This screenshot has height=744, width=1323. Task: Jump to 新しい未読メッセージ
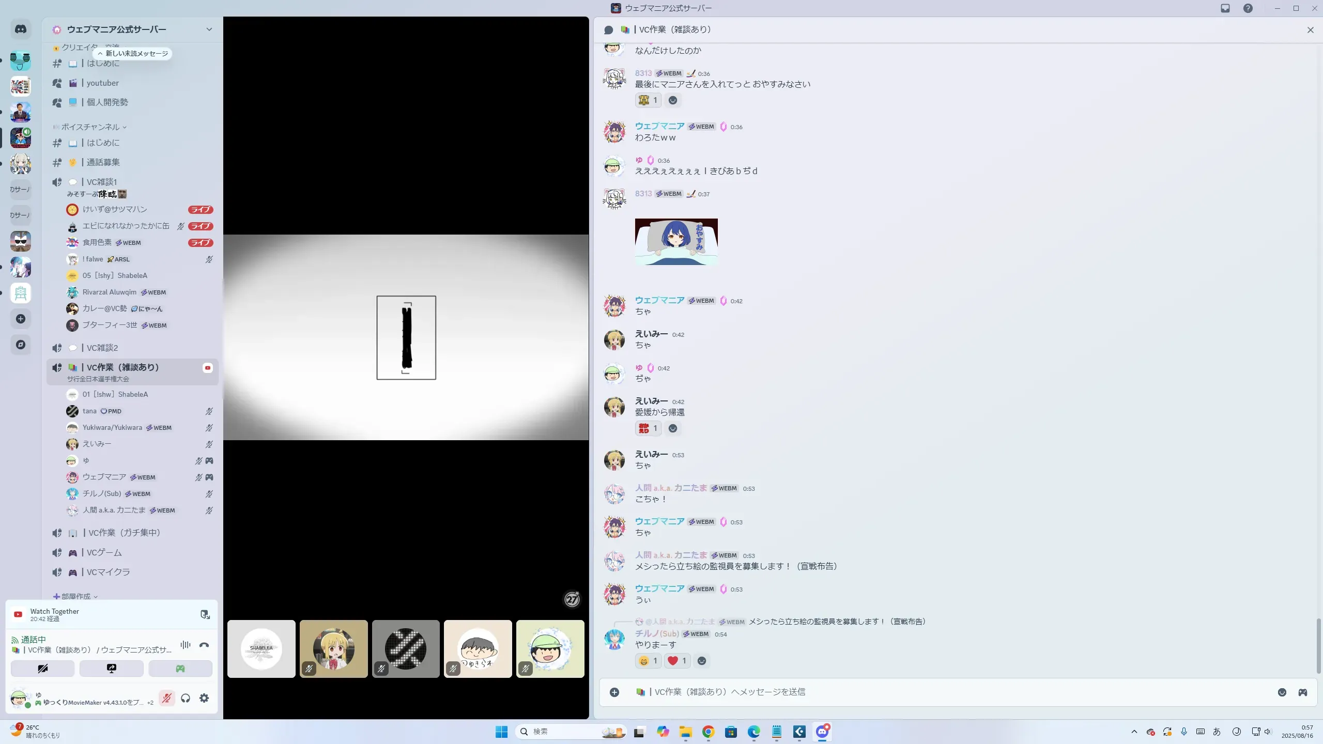tap(133, 53)
